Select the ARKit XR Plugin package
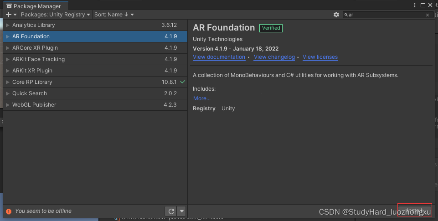The height and width of the screenshot is (221, 438). (x=95, y=71)
